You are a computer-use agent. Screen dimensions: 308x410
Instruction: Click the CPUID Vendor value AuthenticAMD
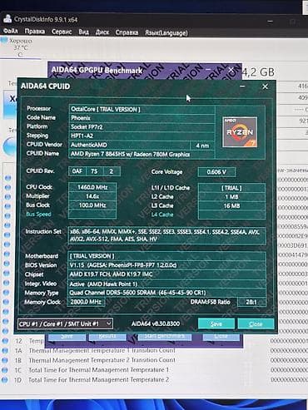click(129, 145)
